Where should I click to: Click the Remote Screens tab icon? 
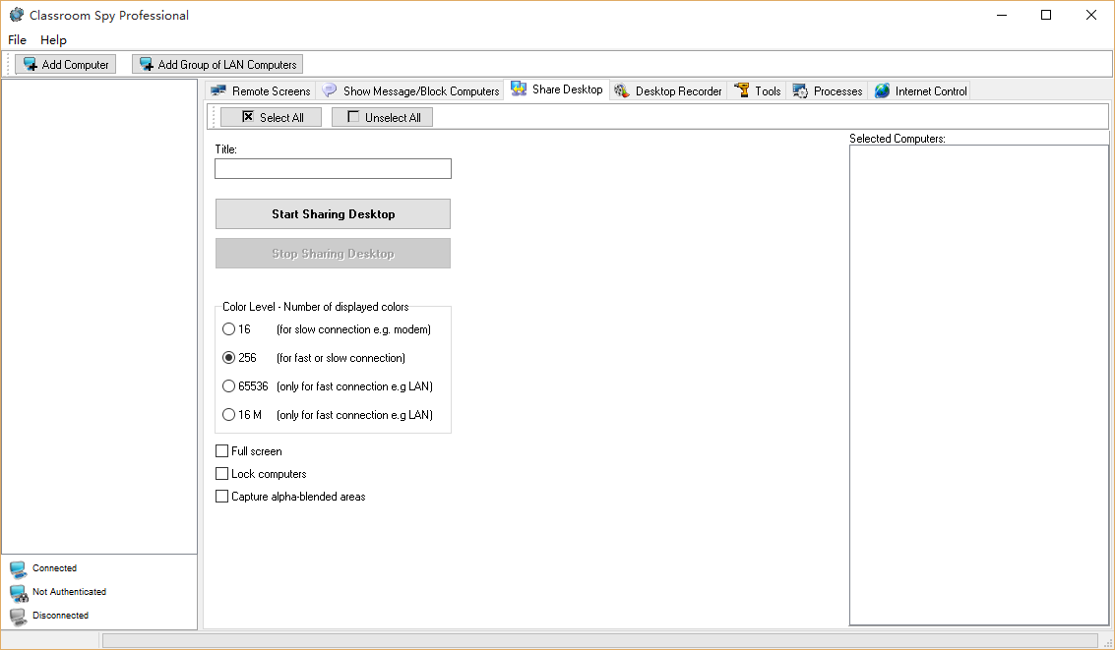pos(218,90)
